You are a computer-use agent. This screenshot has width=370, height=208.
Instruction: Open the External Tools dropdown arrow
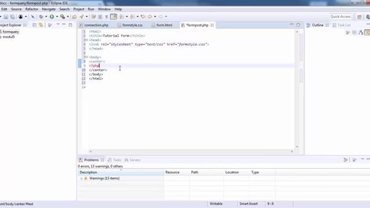tap(68, 17)
